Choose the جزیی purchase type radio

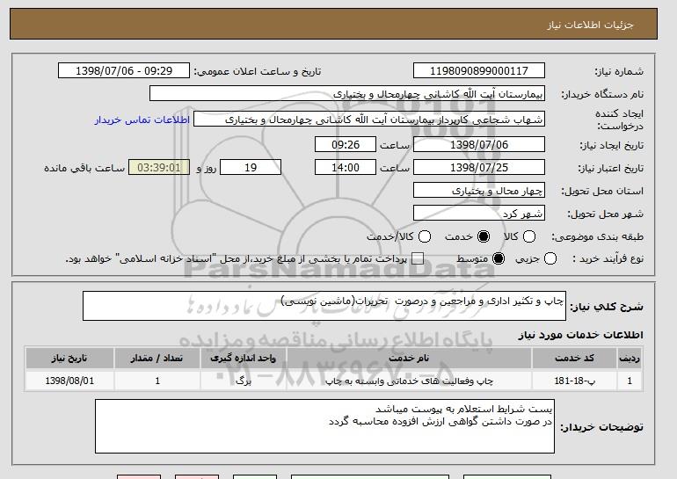pyautogui.click(x=550, y=258)
